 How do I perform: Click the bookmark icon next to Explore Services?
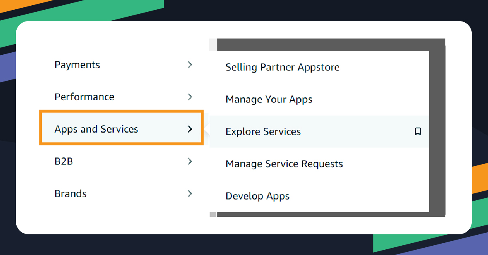[x=418, y=131]
